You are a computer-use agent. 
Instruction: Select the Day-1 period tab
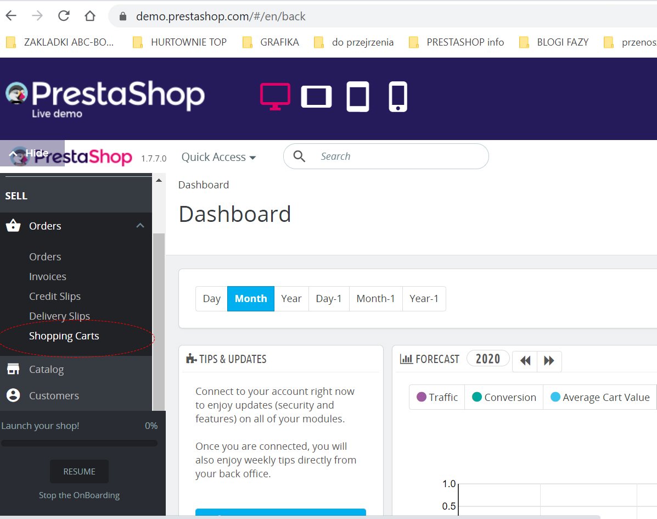pyautogui.click(x=328, y=298)
